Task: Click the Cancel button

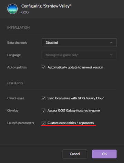Action: point(75,154)
